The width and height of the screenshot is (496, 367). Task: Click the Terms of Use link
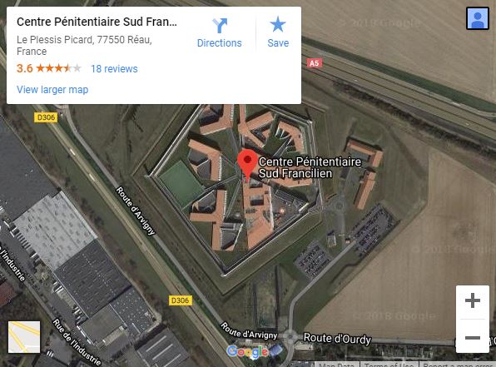tap(389, 365)
